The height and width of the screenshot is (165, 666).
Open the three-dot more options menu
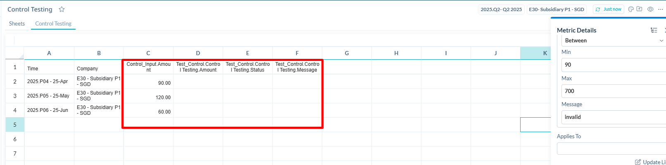click(x=661, y=9)
